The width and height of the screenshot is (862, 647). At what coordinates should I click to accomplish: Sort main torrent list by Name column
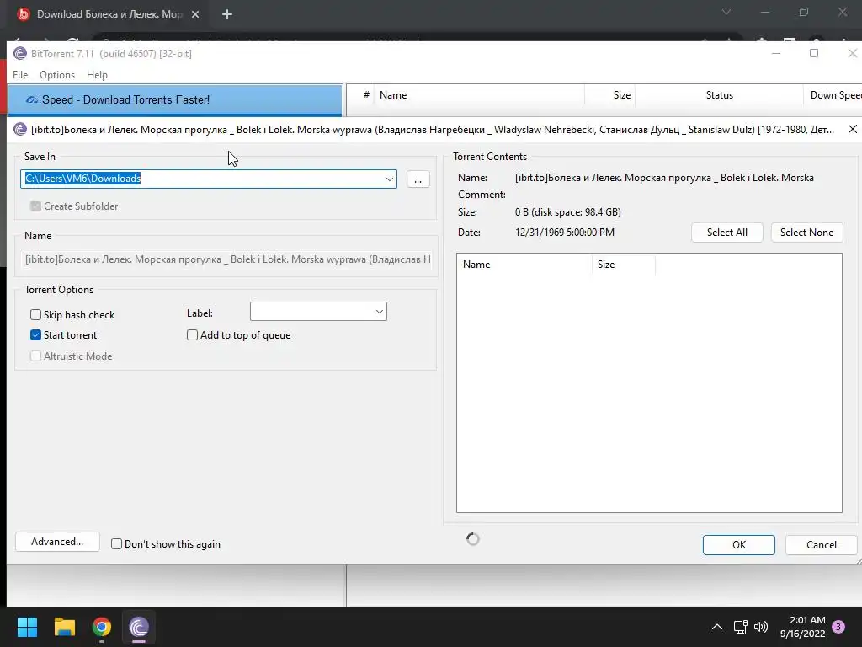(478, 95)
